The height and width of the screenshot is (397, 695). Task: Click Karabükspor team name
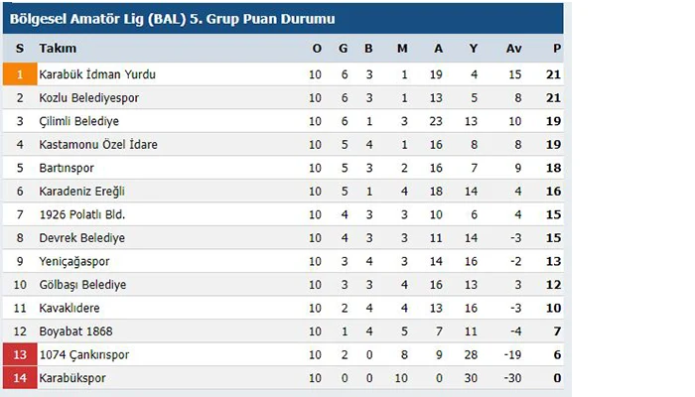[x=71, y=378]
